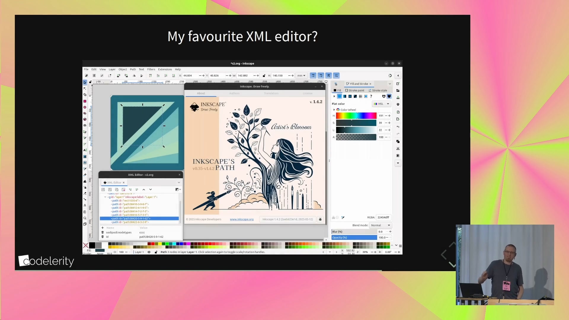Choose no paint X option
Screen dimensions: 569x320
pos(334,96)
